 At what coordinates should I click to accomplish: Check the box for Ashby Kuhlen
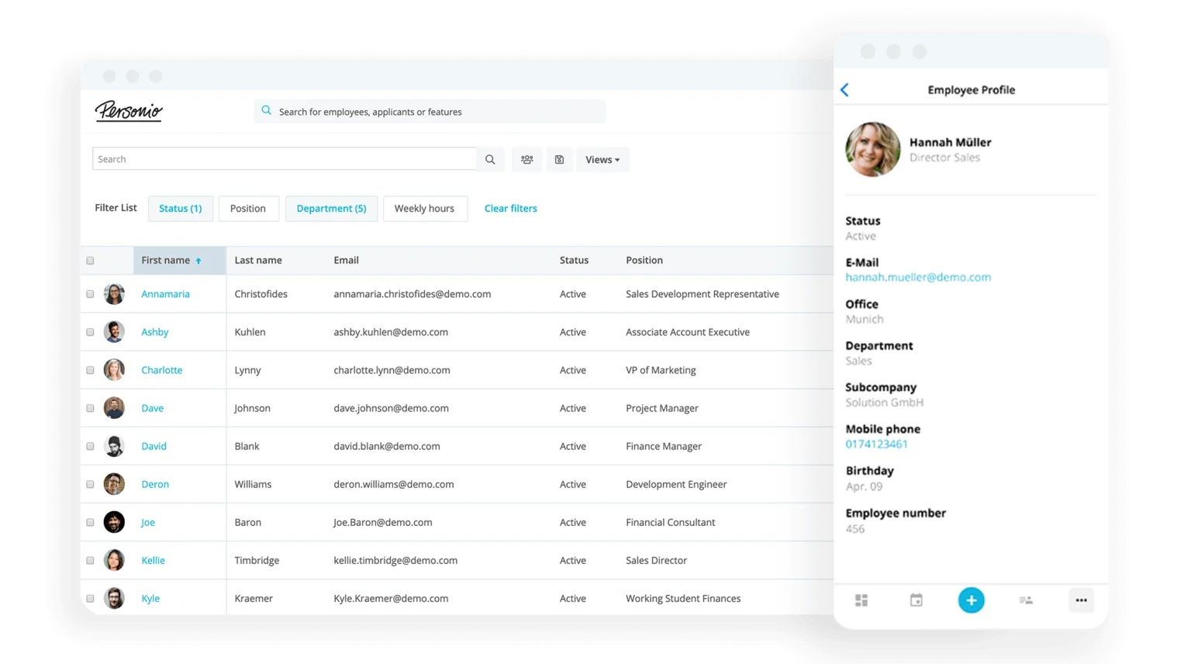point(90,332)
